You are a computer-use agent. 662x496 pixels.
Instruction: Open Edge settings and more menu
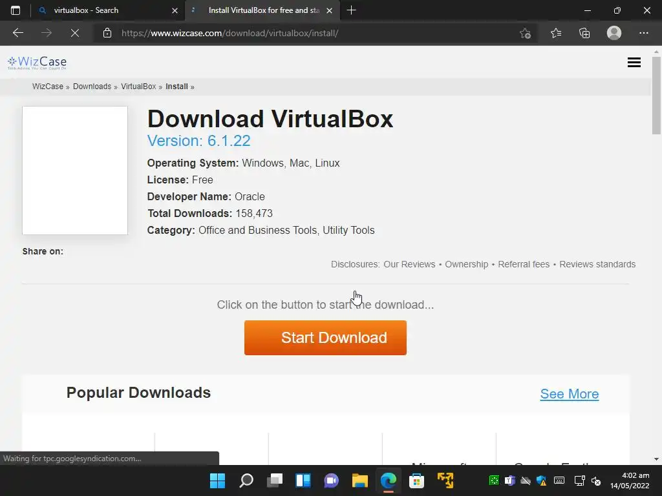(x=643, y=33)
